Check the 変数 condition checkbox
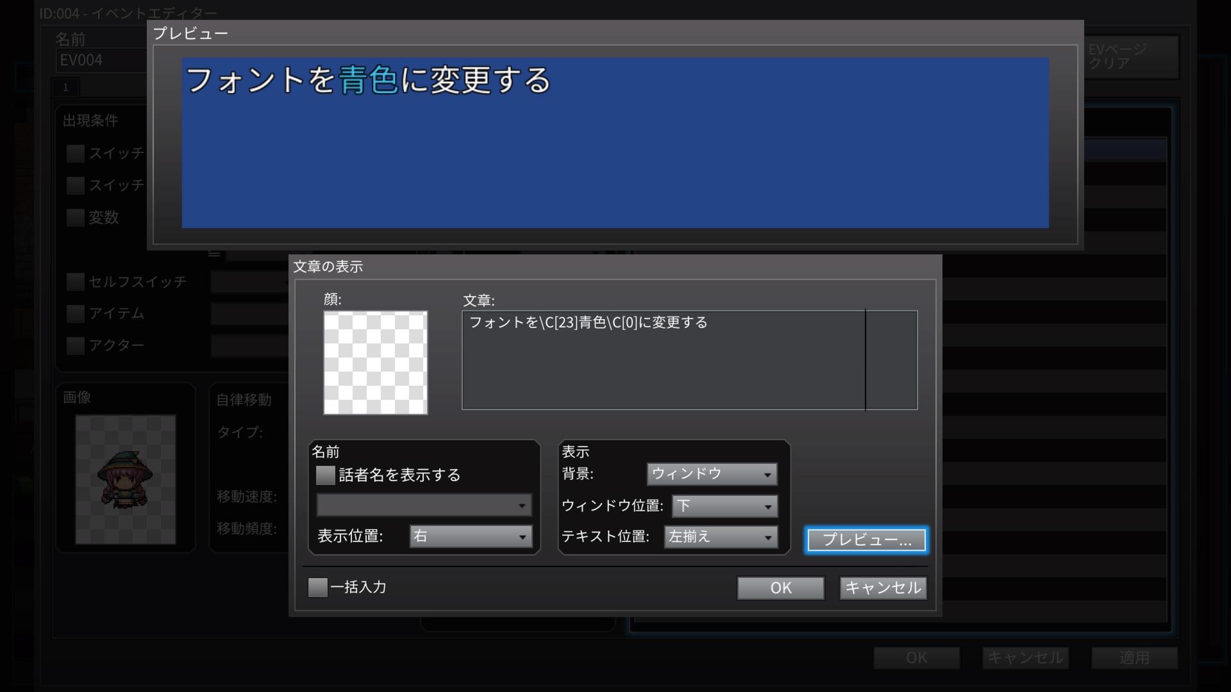The width and height of the screenshot is (1231, 692). [76, 217]
